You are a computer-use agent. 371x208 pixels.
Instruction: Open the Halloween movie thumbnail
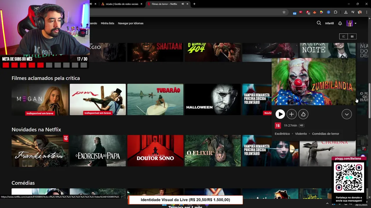coord(213,99)
